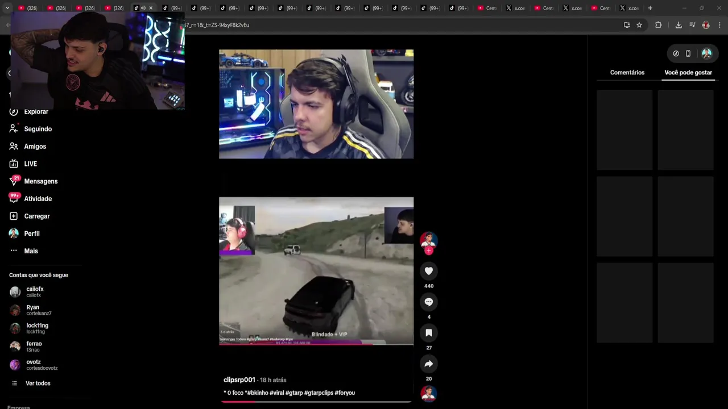The width and height of the screenshot is (728, 409).
Task: Click the GTA car gameplay video
Action: 316,271
